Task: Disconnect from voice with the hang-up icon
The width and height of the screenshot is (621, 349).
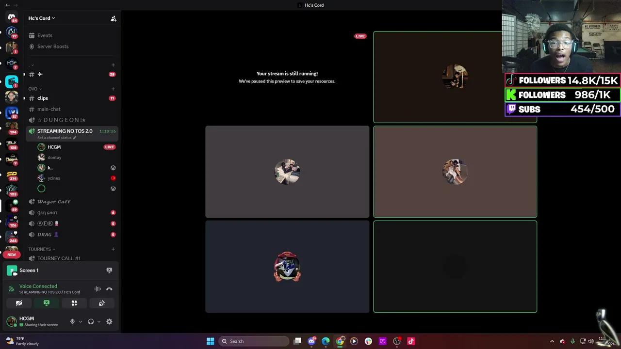Action: point(109,289)
